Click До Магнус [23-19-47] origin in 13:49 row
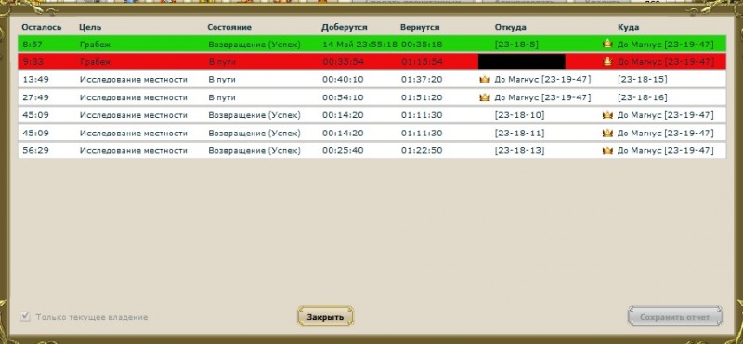The height and width of the screenshot is (344, 743). (x=542, y=80)
